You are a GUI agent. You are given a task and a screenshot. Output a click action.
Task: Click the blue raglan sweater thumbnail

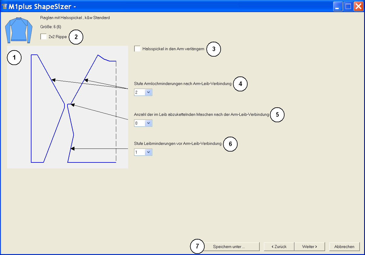[18, 30]
